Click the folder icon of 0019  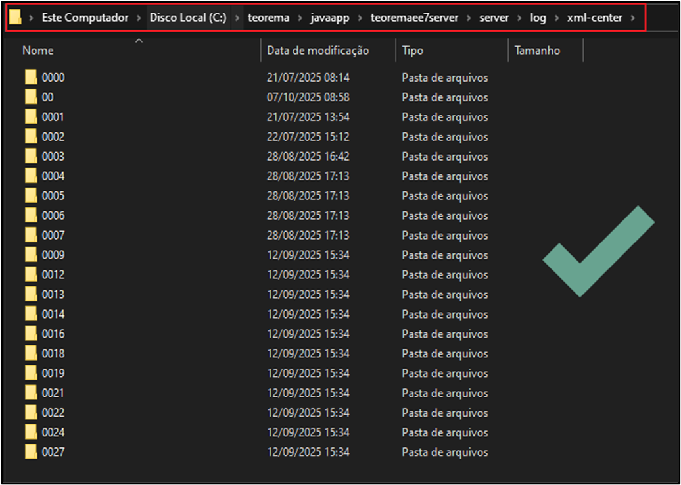[x=31, y=373]
